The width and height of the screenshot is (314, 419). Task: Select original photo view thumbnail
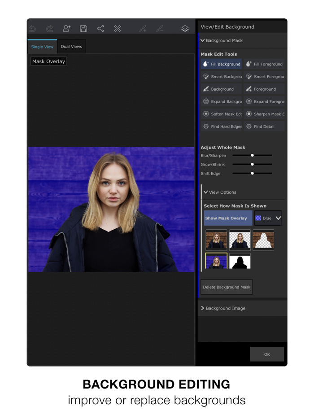pyautogui.click(x=216, y=240)
